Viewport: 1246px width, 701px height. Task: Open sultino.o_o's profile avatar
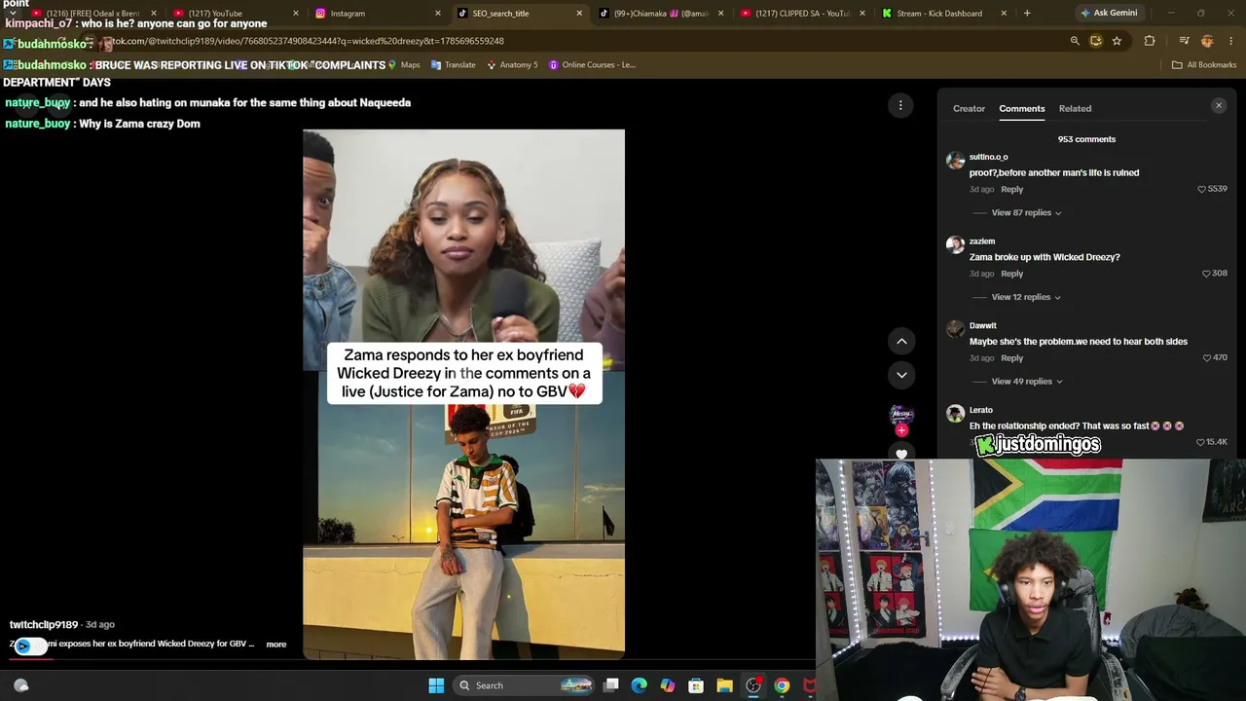pos(955,161)
